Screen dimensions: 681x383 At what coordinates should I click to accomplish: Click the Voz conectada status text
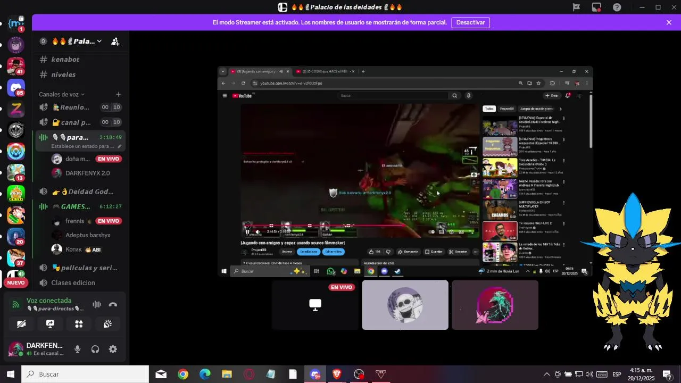click(x=49, y=301)
